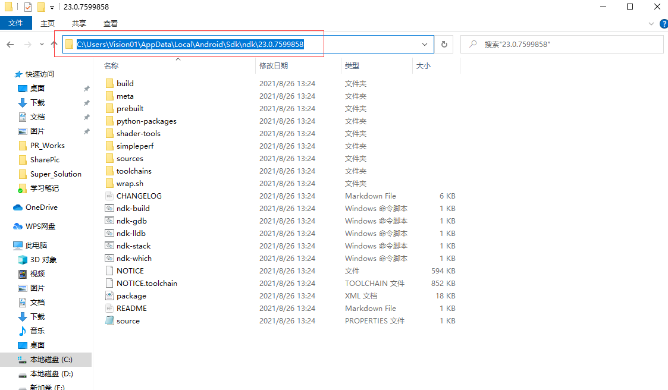The width and height of the screenshot is (668, 390).
Task: Open pinned 桌面 under quick access
Action: 37,88
